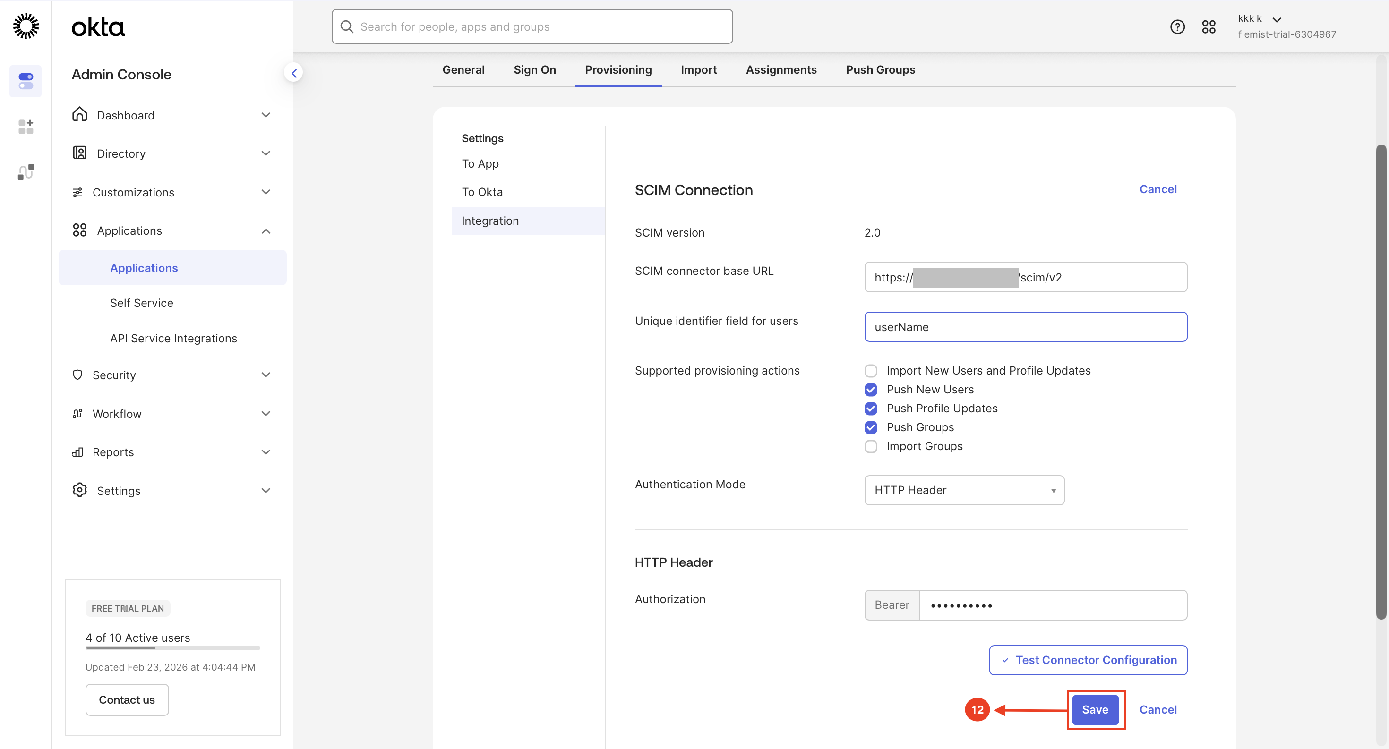Check the Import Groups checkbox
This screenshot has height=749, width=1389.
click(x=870, y=446)
